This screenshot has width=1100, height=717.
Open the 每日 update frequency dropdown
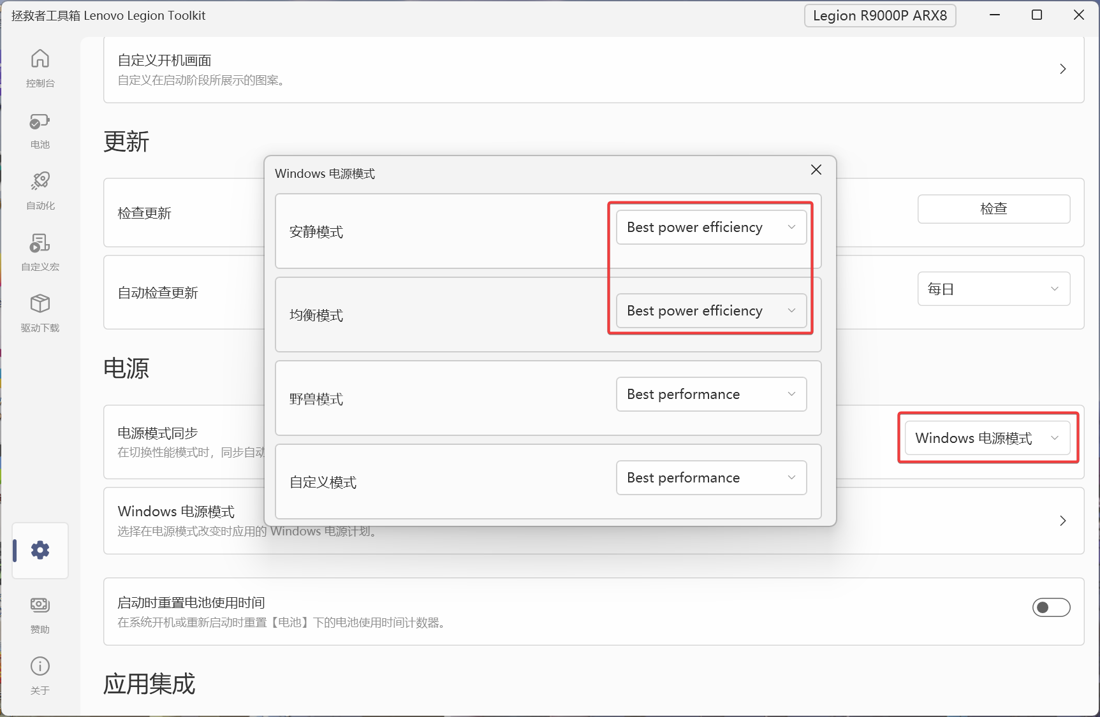[x=994, y=289]
